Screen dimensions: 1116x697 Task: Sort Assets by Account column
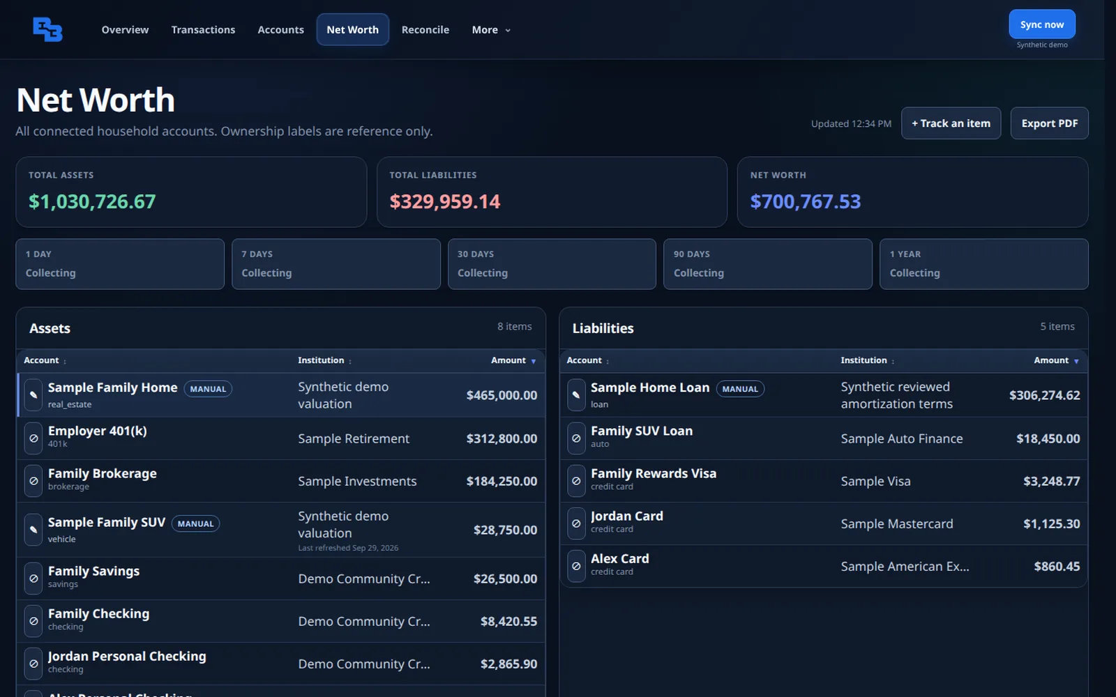[x=45, y=360]
